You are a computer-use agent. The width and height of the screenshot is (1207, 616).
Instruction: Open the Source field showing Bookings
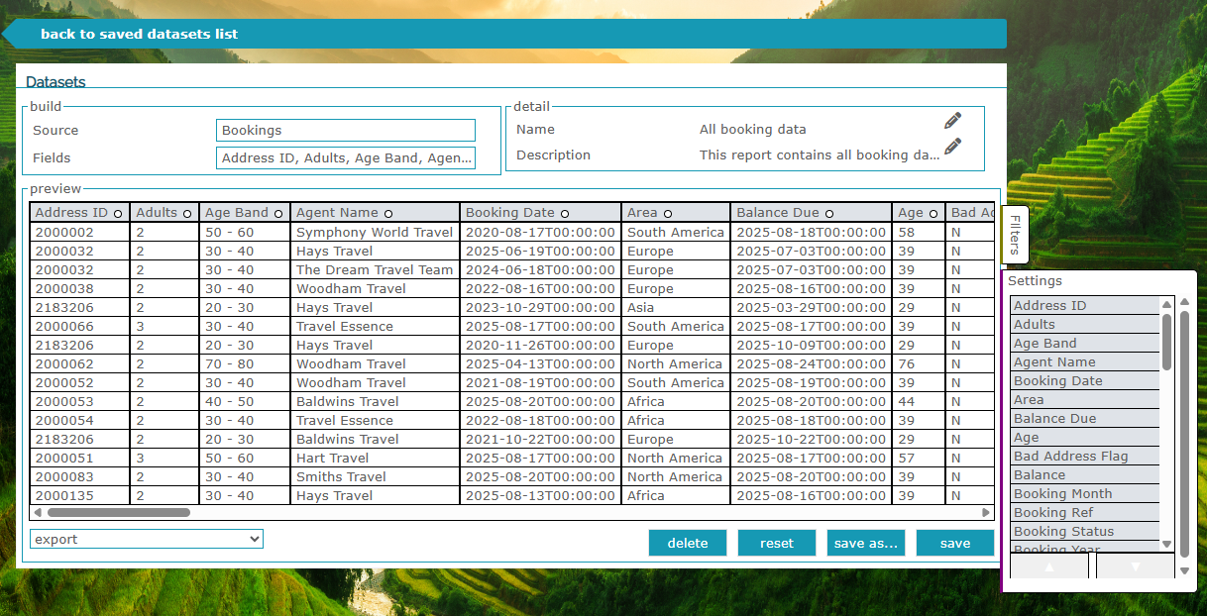point(346,131)
